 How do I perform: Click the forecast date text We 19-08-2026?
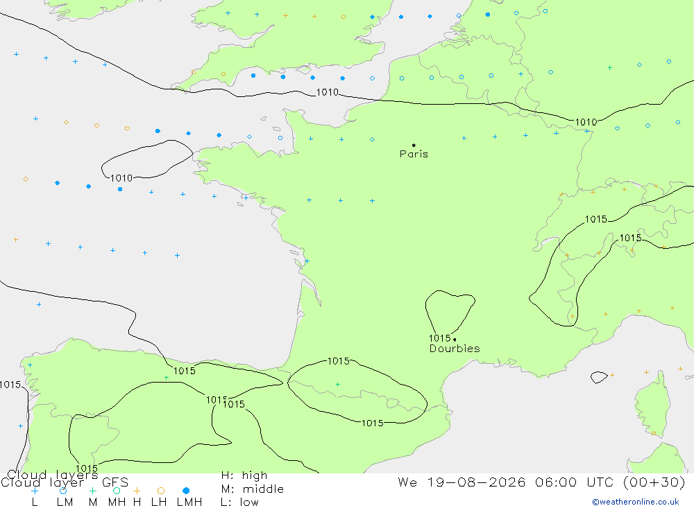click(x=462, y=482)
